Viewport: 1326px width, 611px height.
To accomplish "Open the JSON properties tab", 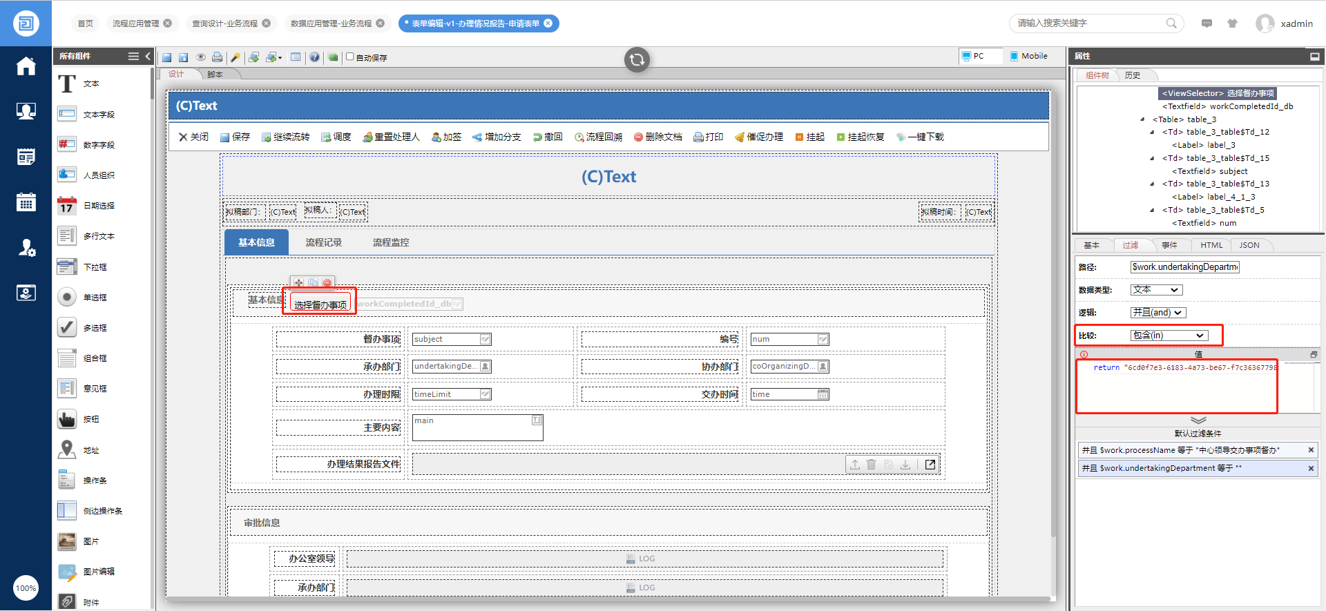I will [1249, 245].
